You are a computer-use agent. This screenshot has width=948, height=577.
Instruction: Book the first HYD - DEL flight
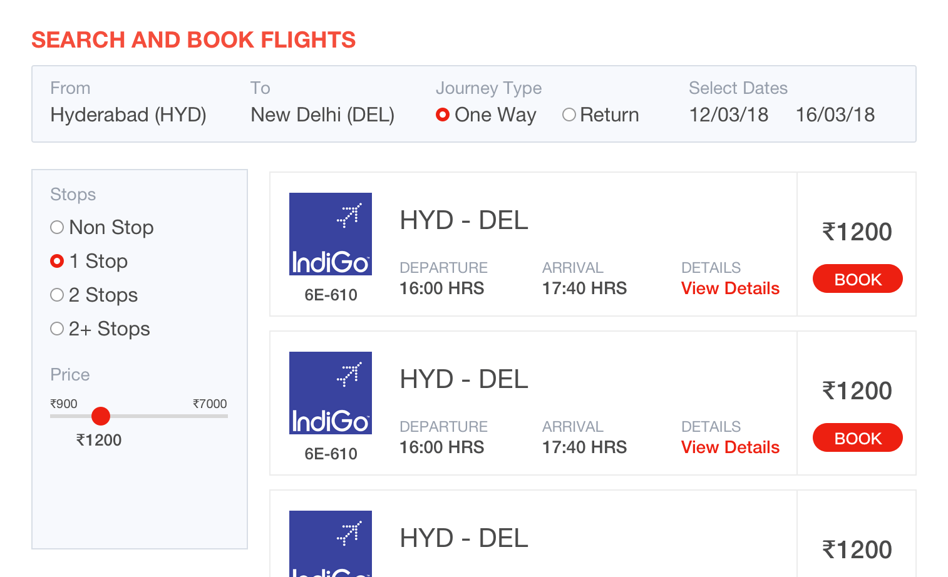coord(858,278)
